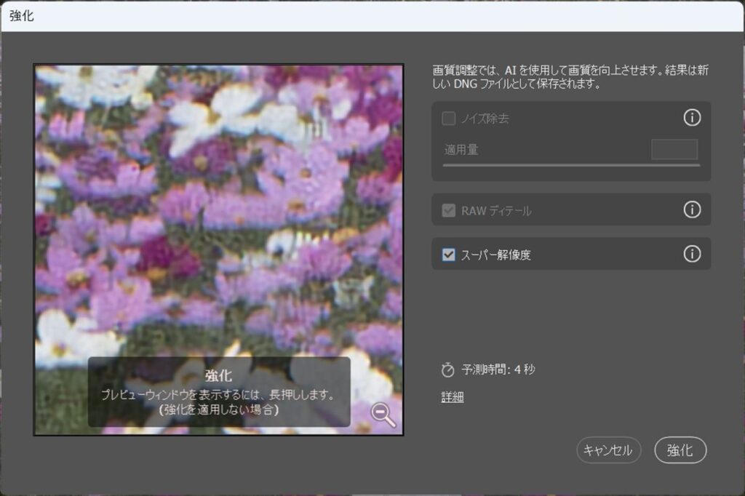Click the 適用量 slider track

point(571,166)
